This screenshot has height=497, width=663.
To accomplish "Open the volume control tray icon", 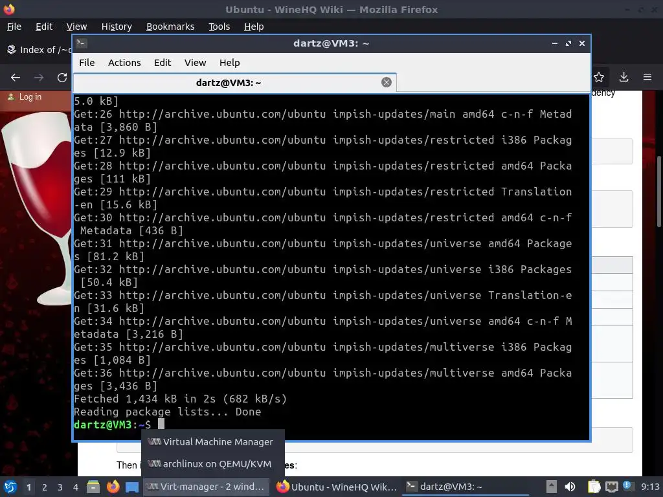I will (x=570, y=487).
